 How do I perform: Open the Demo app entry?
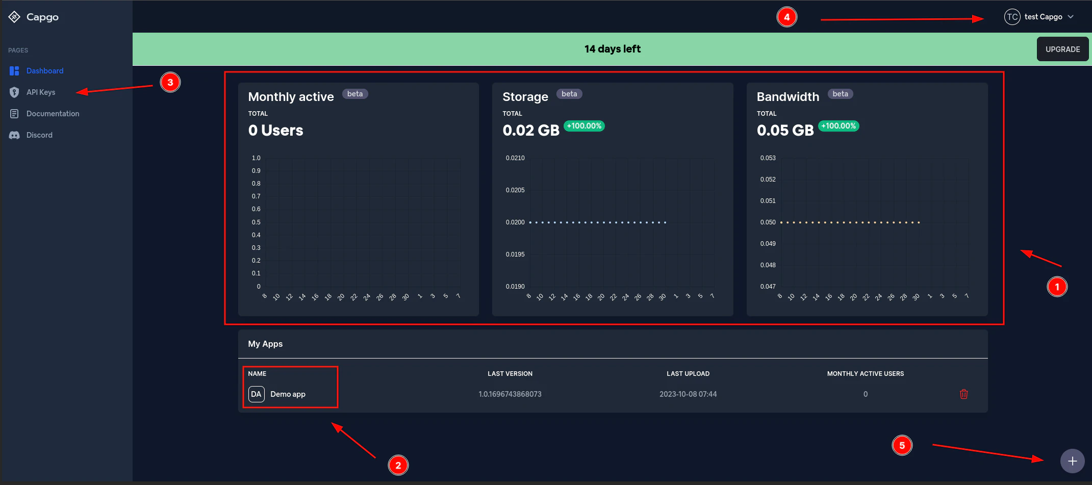[x=288, y=394]
